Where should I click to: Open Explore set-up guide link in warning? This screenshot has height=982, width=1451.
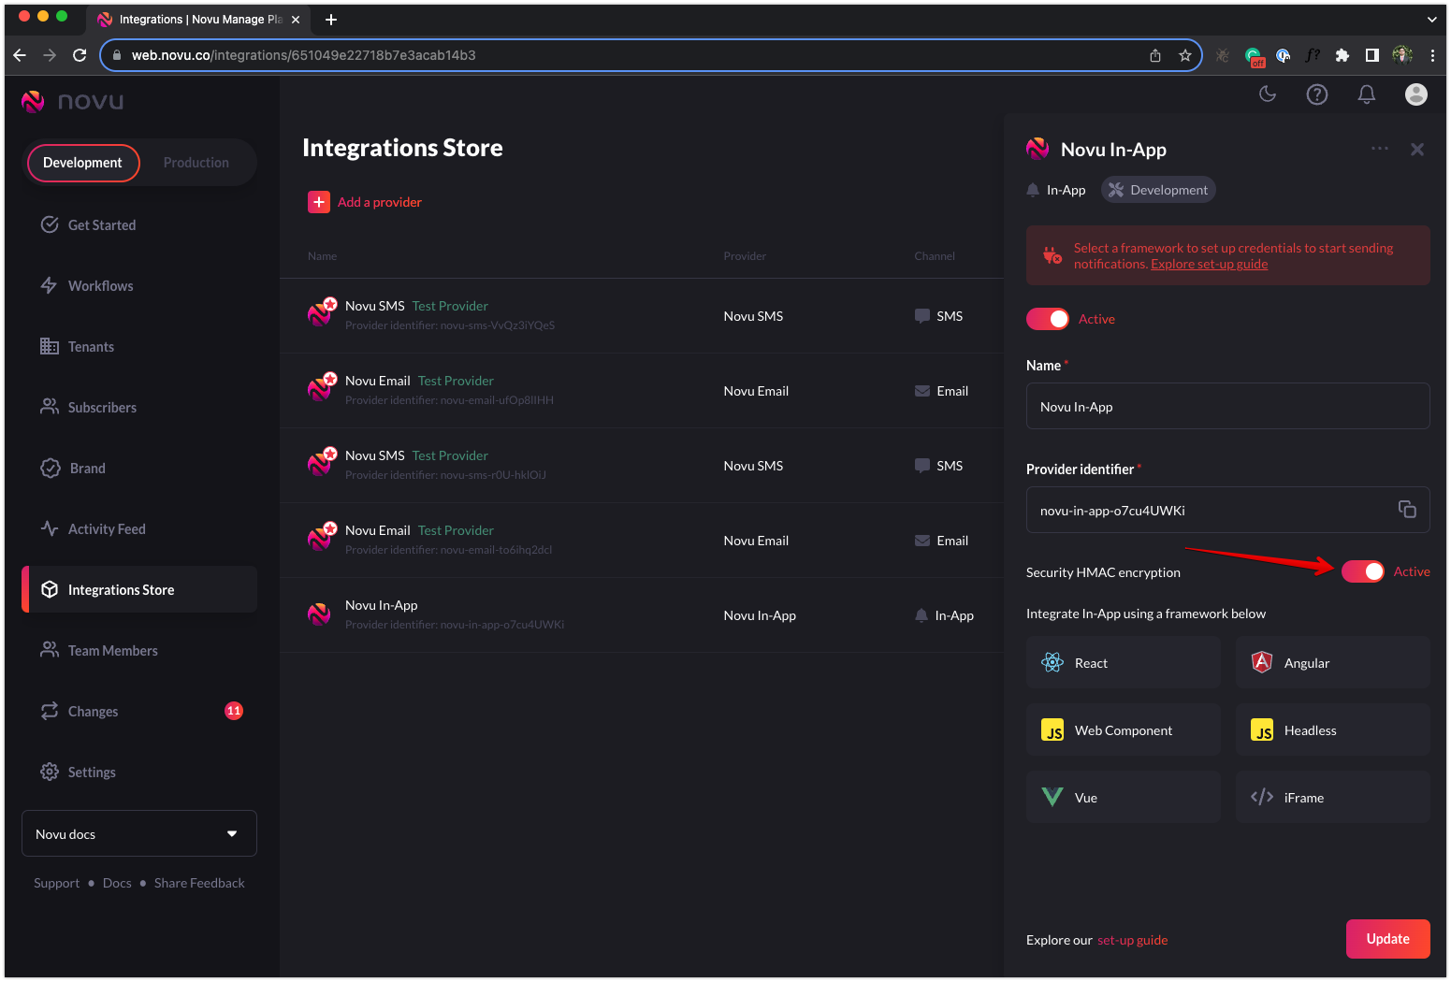1210,264
